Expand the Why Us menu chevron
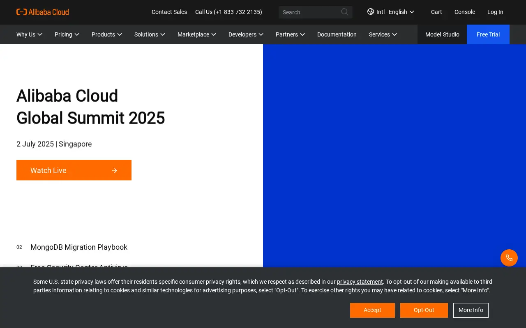Image resolution: width=526 pixels, height=328 pixels. (x=40, y=34)
